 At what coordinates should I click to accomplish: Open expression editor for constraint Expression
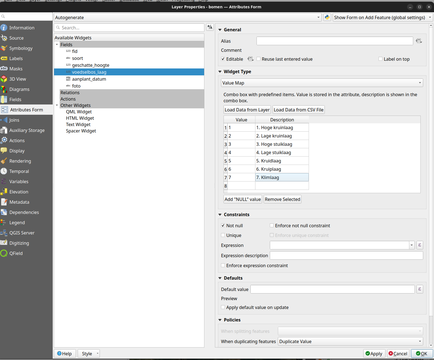(x=420, y=245)
